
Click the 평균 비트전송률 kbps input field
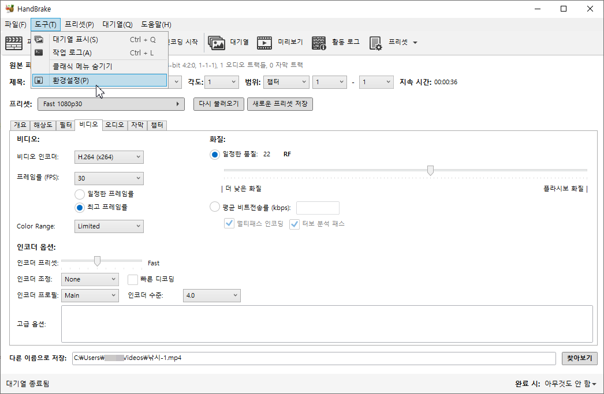pyautogui.click(x=318, y=208)
